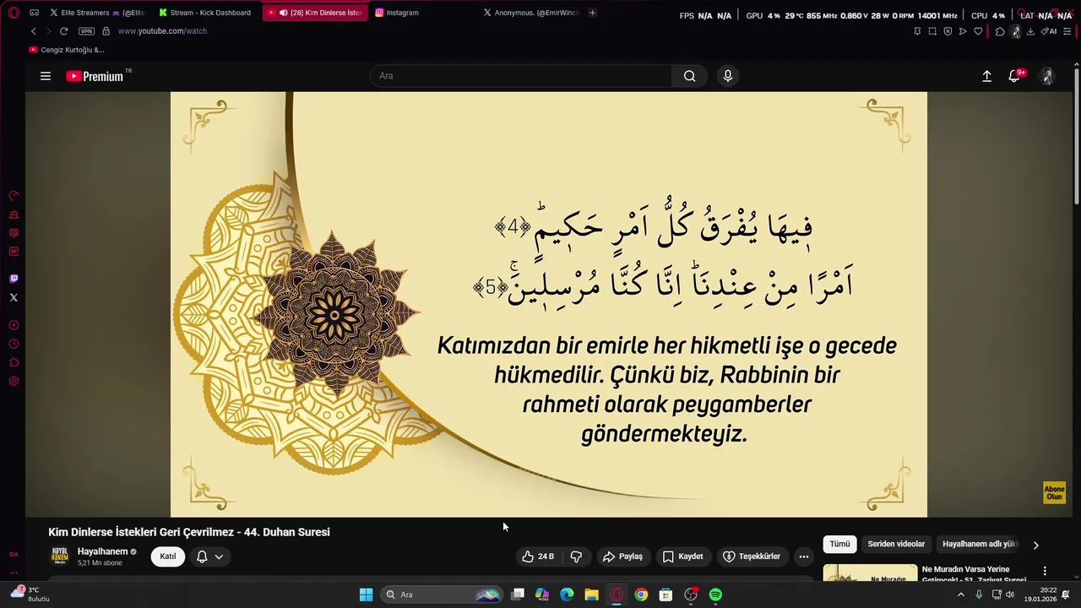Open YouTube notifications bell with 9+ badge
The image size is (1081, 608).
(x=1016, y=76)
